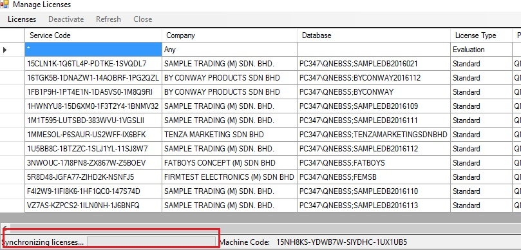The width and height of the screenshot is (521, 250).
Task: Click the Refresh menu item
Action: [x=108, y=19]
